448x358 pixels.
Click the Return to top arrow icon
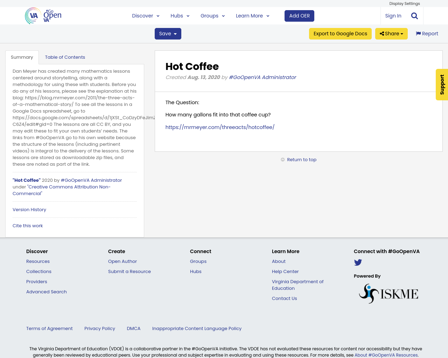pyautogui.click(x=282, y=159)
